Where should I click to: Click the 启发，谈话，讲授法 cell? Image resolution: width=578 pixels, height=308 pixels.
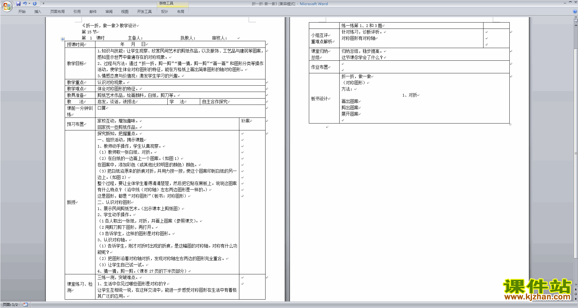[x=131, y=102]
